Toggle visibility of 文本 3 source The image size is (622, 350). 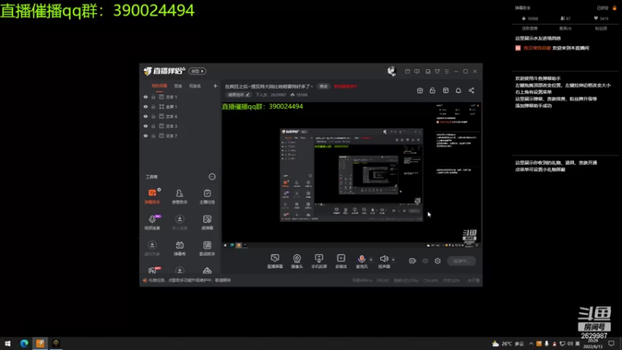coord(145,126)
